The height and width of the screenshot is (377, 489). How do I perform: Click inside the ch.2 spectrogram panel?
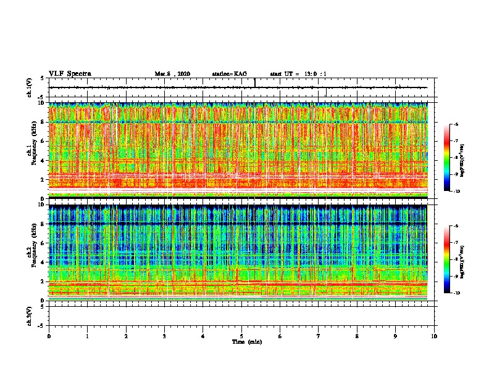238,253
